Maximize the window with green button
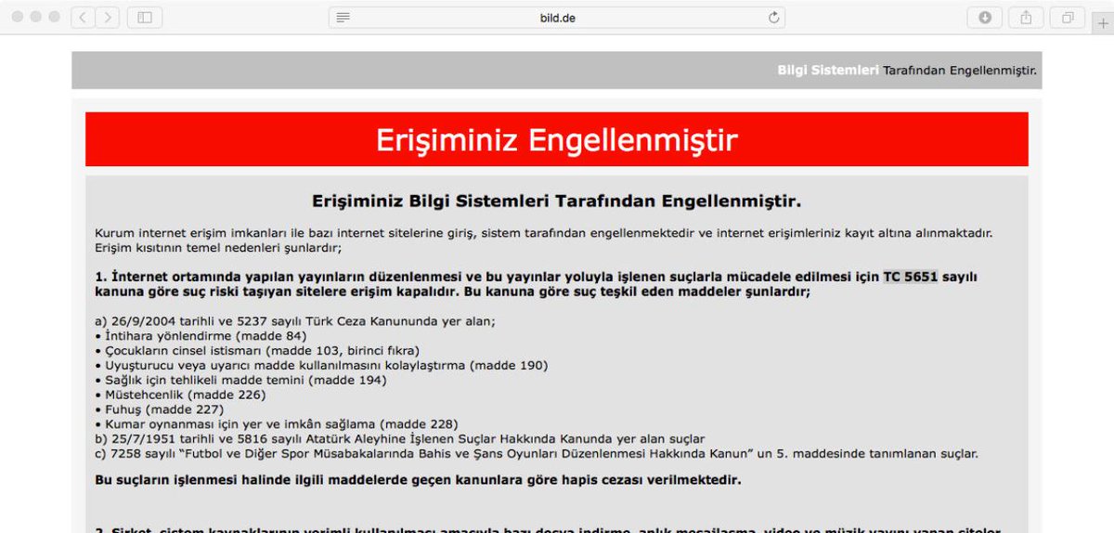The width and height of the screenshot is (1114, 533). (x=55, y=17)
